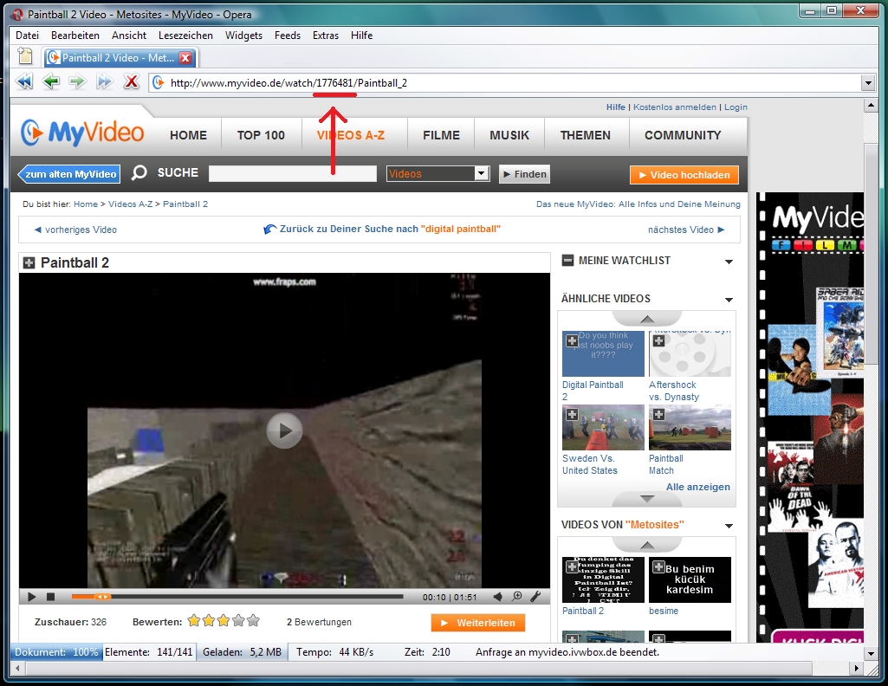This screenshot has height=686, width=888.
Task: Expand the address bar history dropdown
Action: (x=868, y=83)
